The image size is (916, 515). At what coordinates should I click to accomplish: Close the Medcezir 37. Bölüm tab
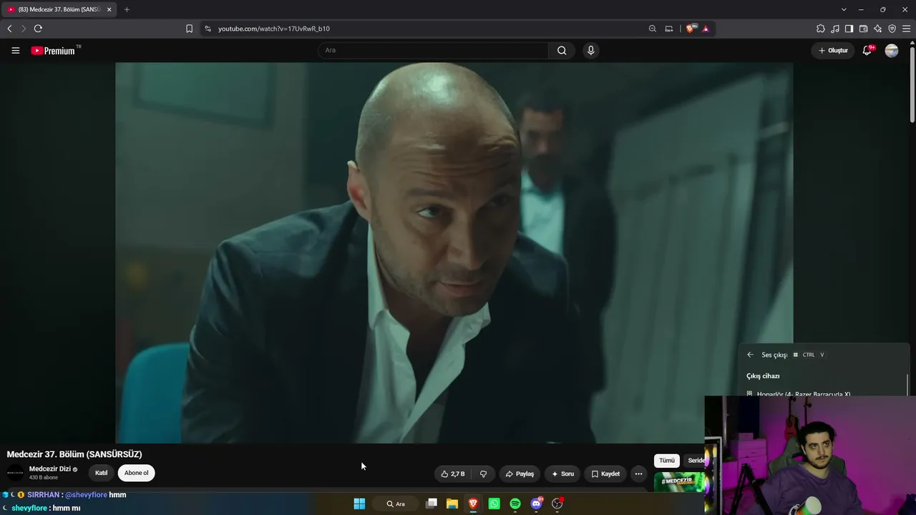[x=109, y=9]
